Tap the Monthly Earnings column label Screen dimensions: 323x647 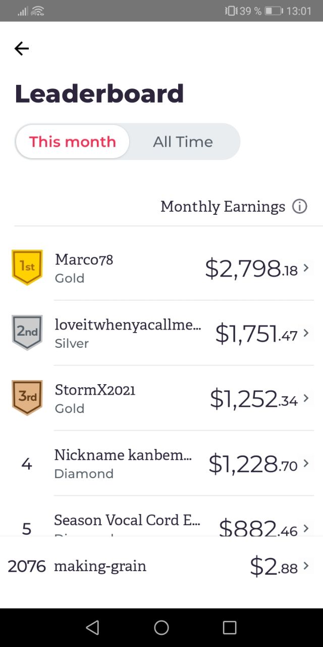coord(223,207)
